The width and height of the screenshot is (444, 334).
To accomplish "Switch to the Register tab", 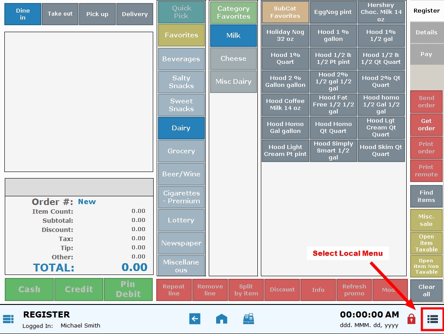I will 426,10.
